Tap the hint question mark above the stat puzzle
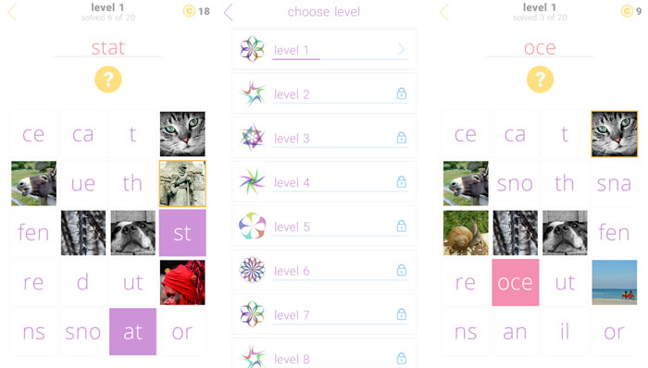Viewport: 648px width, 368px height. [108, 80]
